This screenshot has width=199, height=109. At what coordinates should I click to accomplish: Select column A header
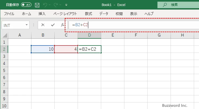[x=20, y=35]
